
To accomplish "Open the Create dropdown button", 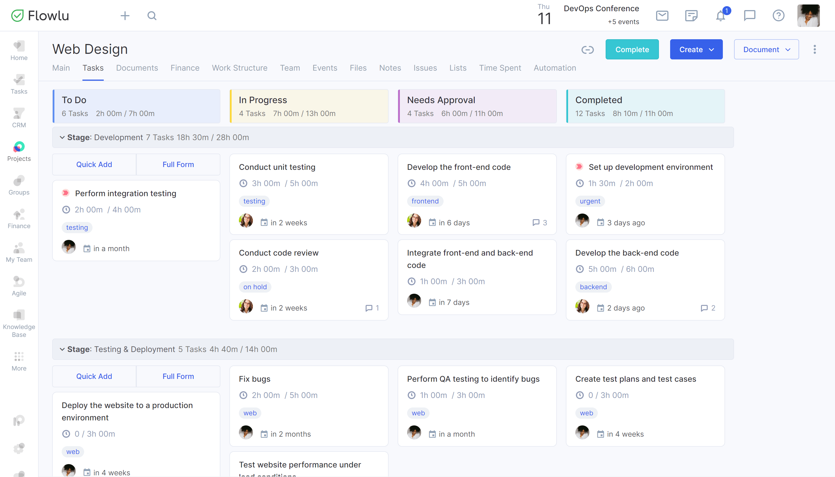I will (x=696, y=50).
